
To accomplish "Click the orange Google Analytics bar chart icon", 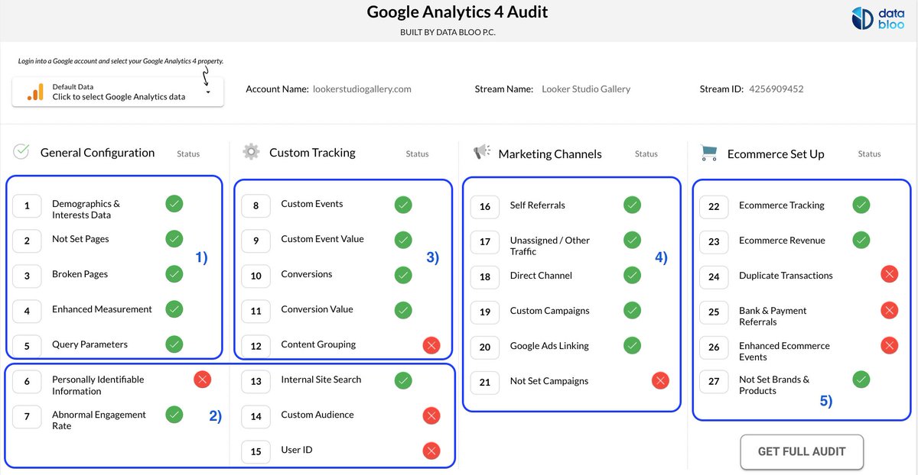I will 35,92.
